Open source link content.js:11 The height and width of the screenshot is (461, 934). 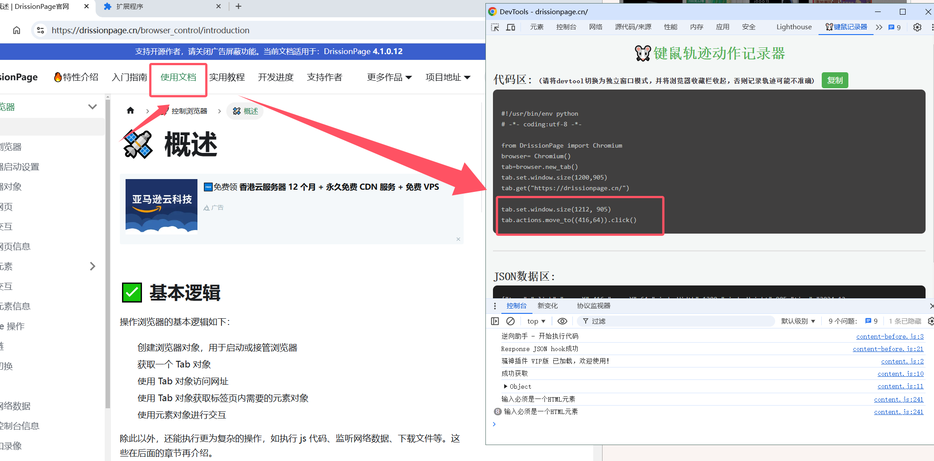coord(900,386)
